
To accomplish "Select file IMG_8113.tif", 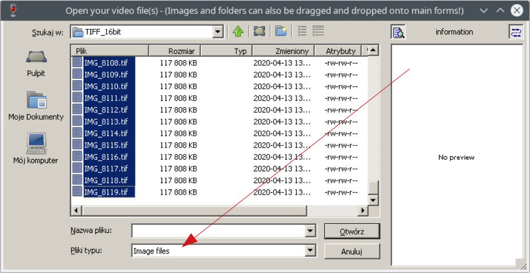I will (106, 122).
